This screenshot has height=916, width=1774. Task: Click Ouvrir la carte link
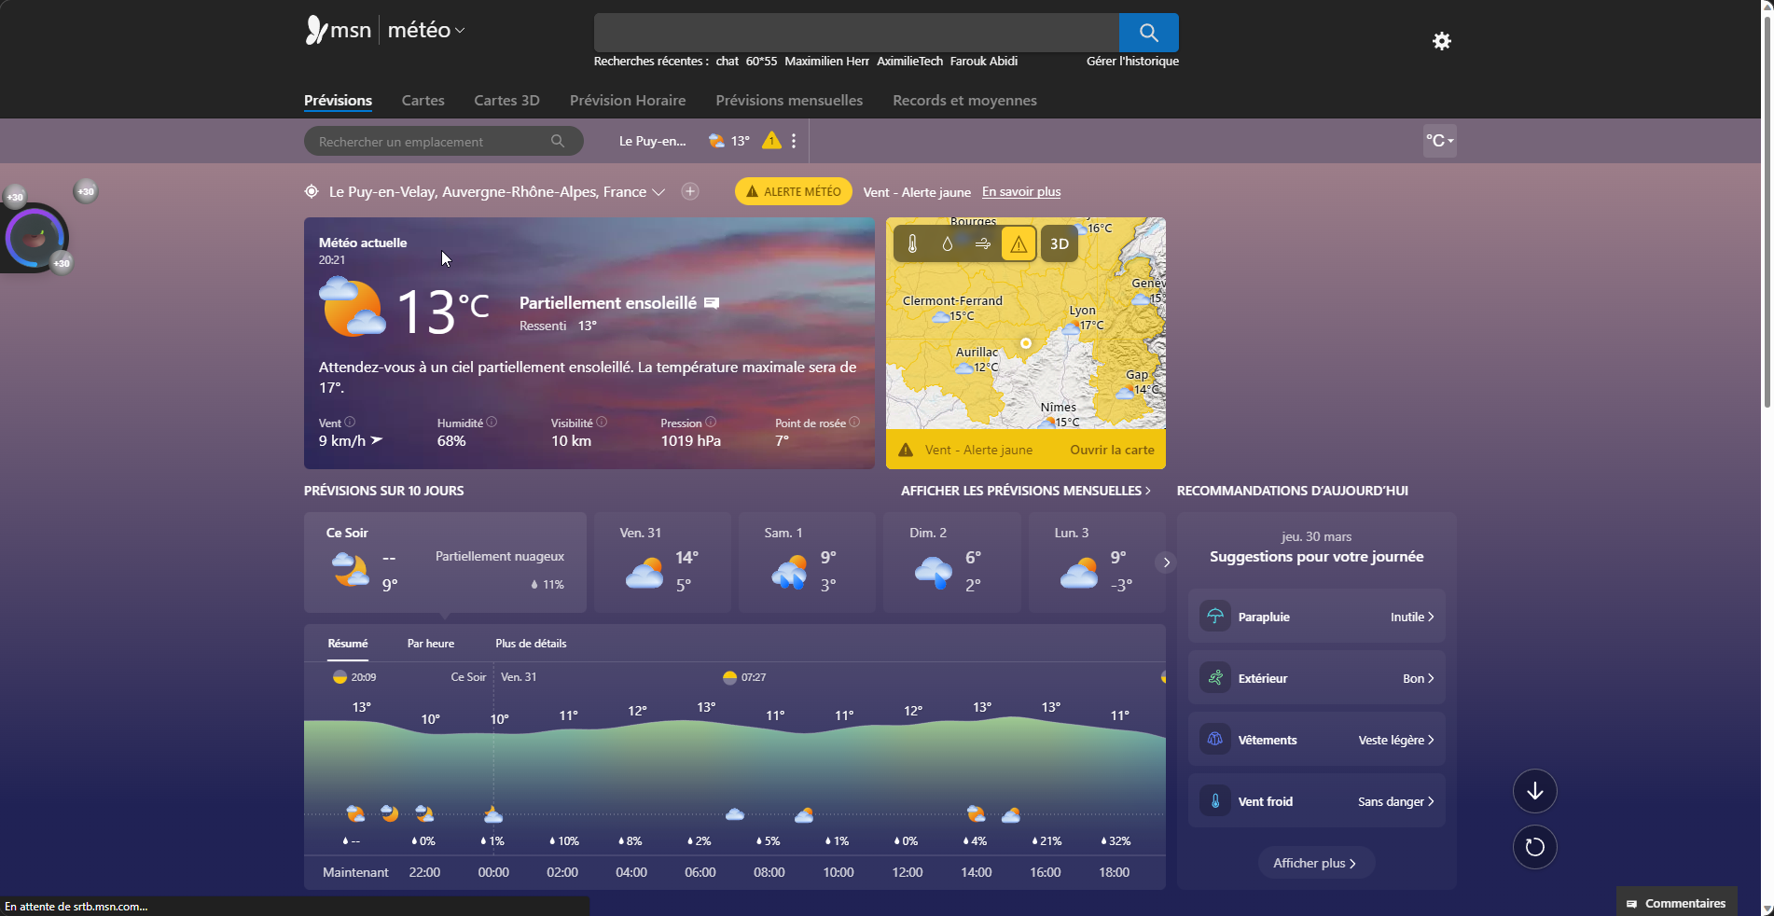[x=1112, y=450]
